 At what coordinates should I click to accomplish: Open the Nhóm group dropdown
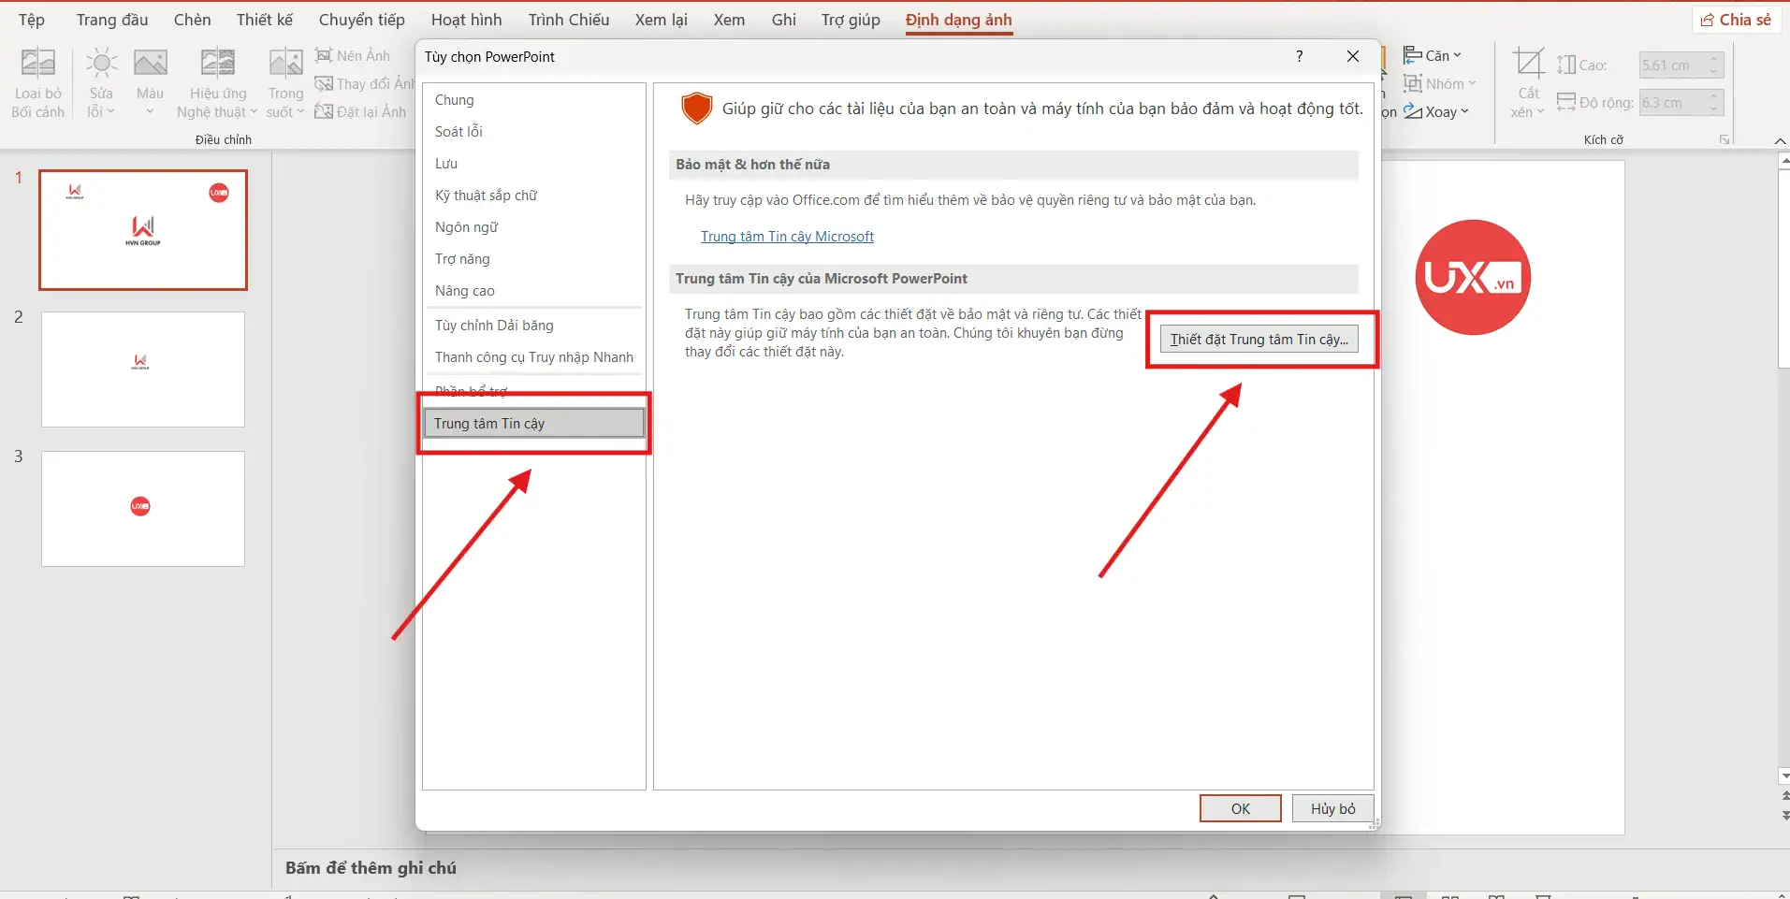pyautogui.click(x=1441, y=84)
